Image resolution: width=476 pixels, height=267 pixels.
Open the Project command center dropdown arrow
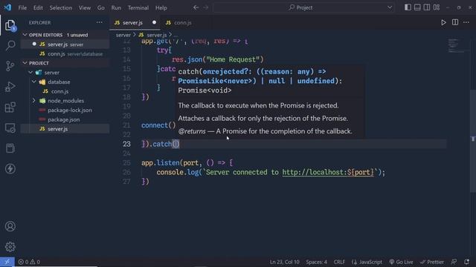pos(390,7)
